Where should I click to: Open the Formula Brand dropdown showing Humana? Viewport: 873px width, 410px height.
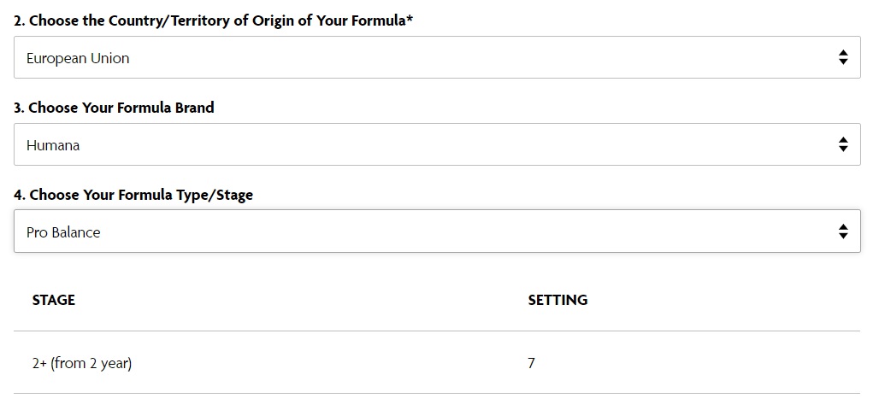click(437, 144)
